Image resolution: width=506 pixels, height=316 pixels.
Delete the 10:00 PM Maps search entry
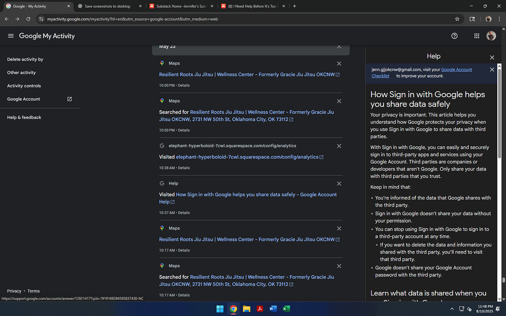[x=339, y=101]
